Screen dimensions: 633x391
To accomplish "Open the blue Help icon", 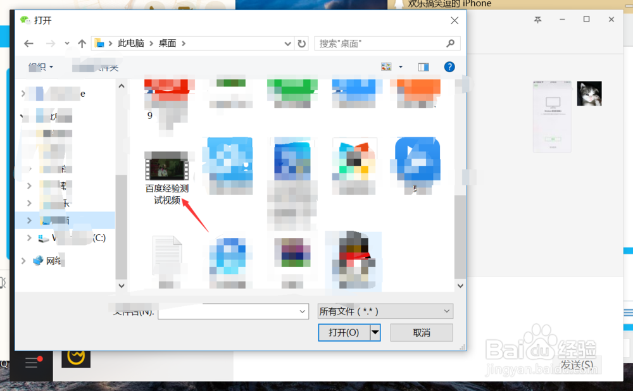I will tap(449, 67).
